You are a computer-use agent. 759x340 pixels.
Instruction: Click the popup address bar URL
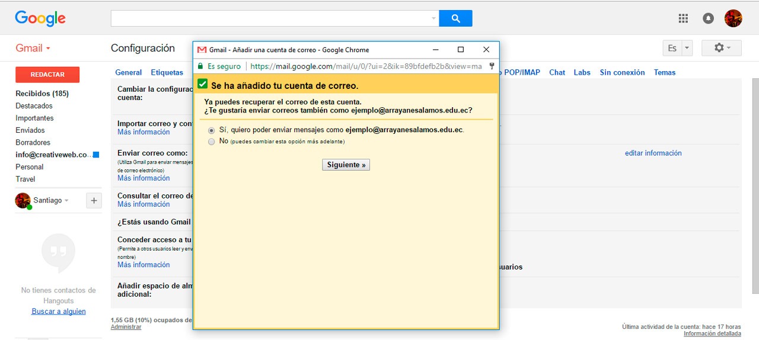pos(366,66)
